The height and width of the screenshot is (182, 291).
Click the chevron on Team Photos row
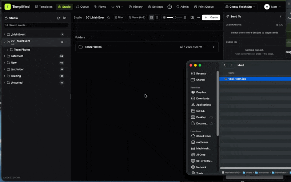[x=214, y=47]
